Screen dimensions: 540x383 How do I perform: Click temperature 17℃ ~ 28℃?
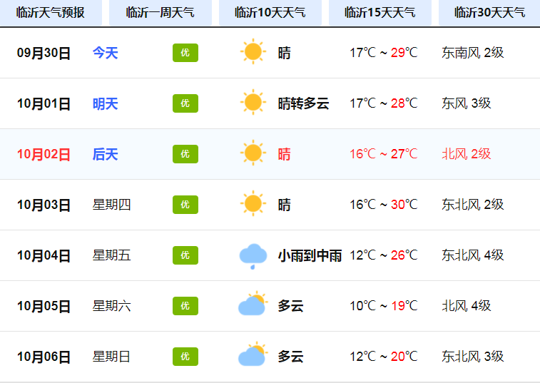click(384, 103)
